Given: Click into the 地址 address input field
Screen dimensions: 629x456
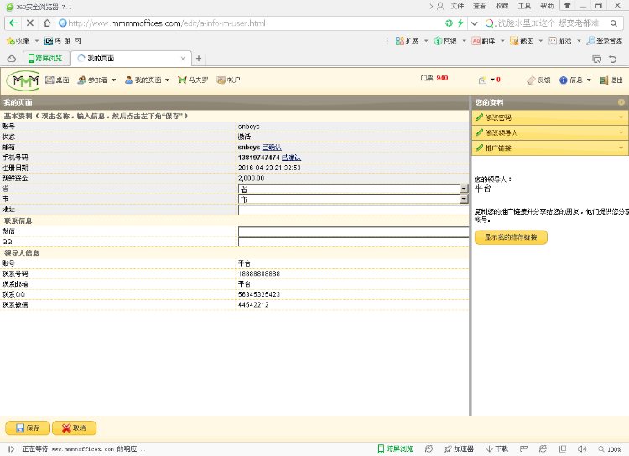Looking at the screenshot, I should 353,210.
